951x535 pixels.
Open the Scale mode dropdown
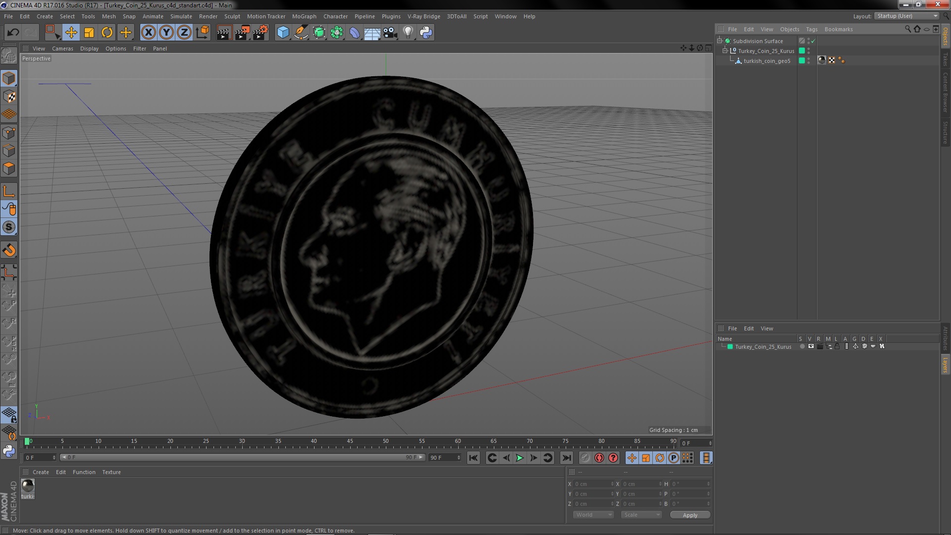pyautogui.click(x=641, y=515)
